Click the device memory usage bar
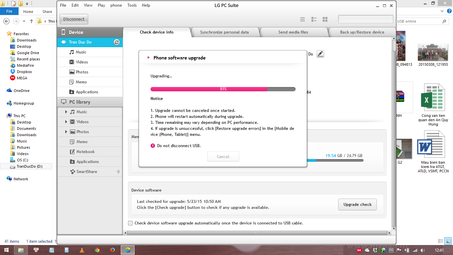Viewport: 453px width, 255px height. click(335, 160)
